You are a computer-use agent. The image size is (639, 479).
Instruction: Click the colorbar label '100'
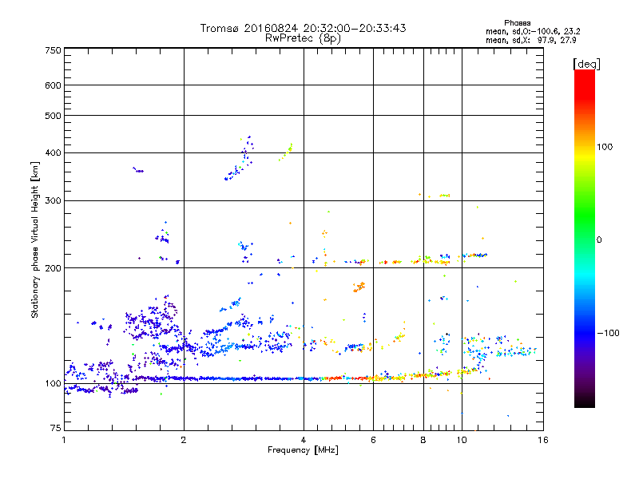(x=605, y=147)
